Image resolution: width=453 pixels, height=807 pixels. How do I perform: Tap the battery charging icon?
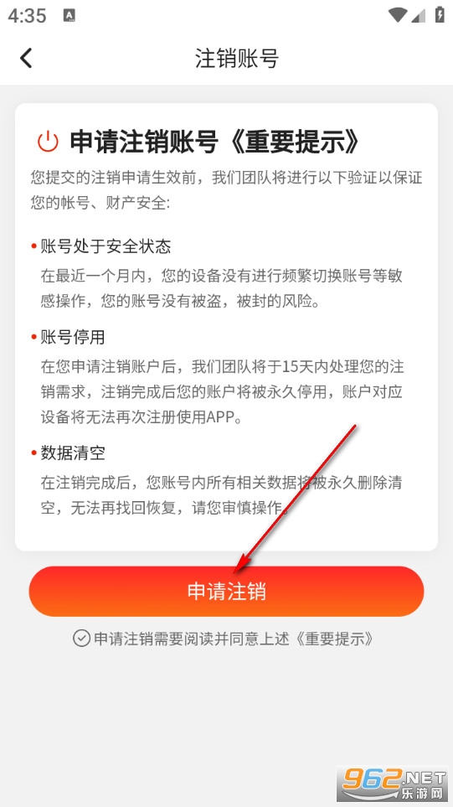click(440, 14)
